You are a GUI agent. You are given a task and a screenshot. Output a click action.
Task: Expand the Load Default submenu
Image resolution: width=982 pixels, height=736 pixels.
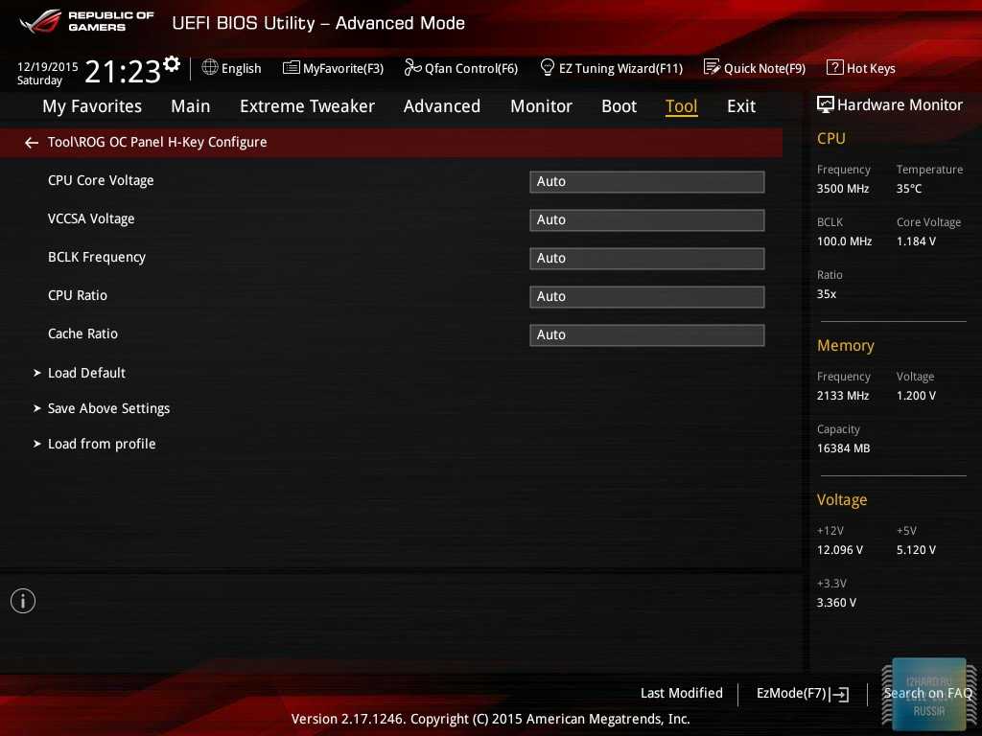tap(86, 373)
